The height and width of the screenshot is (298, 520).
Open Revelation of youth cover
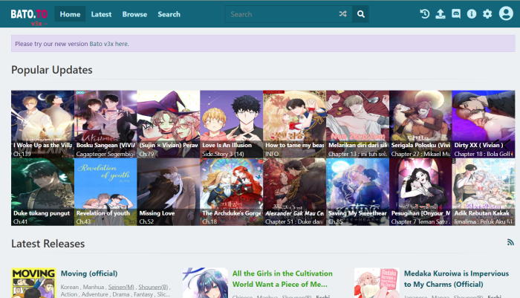(x=105, y=192)
